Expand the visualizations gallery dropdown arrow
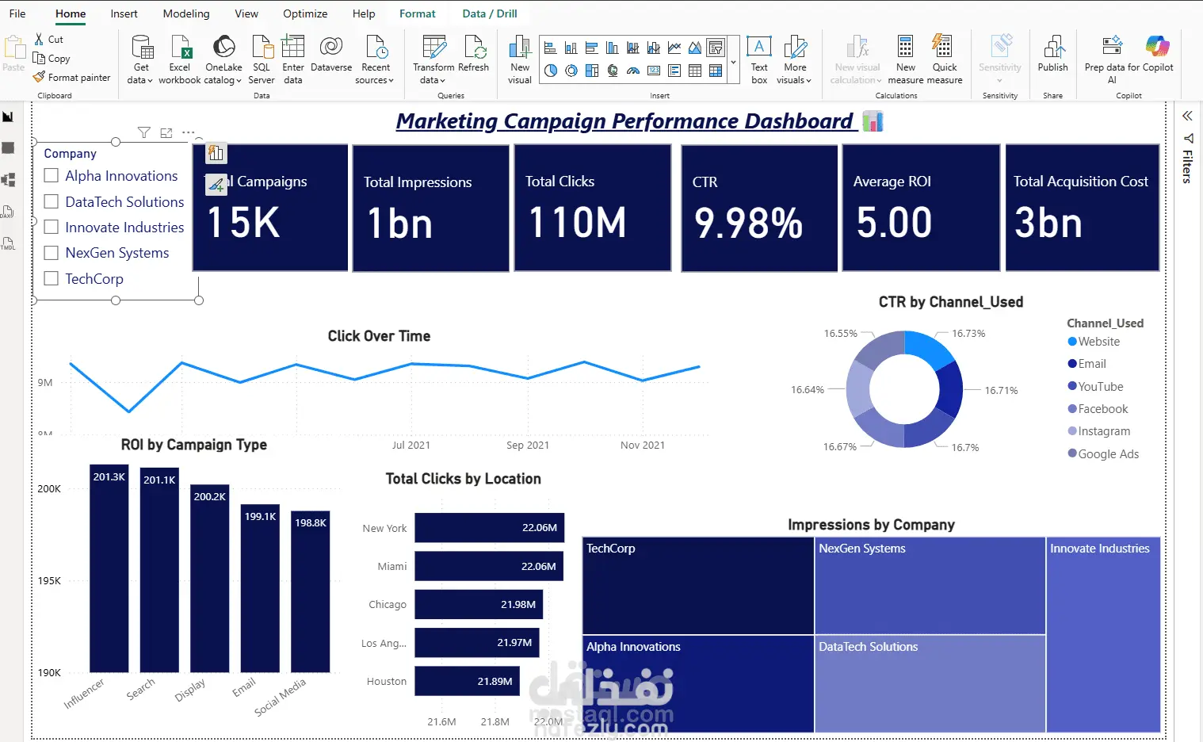This screenshot has width=1203, height=742. click(733, 61)
